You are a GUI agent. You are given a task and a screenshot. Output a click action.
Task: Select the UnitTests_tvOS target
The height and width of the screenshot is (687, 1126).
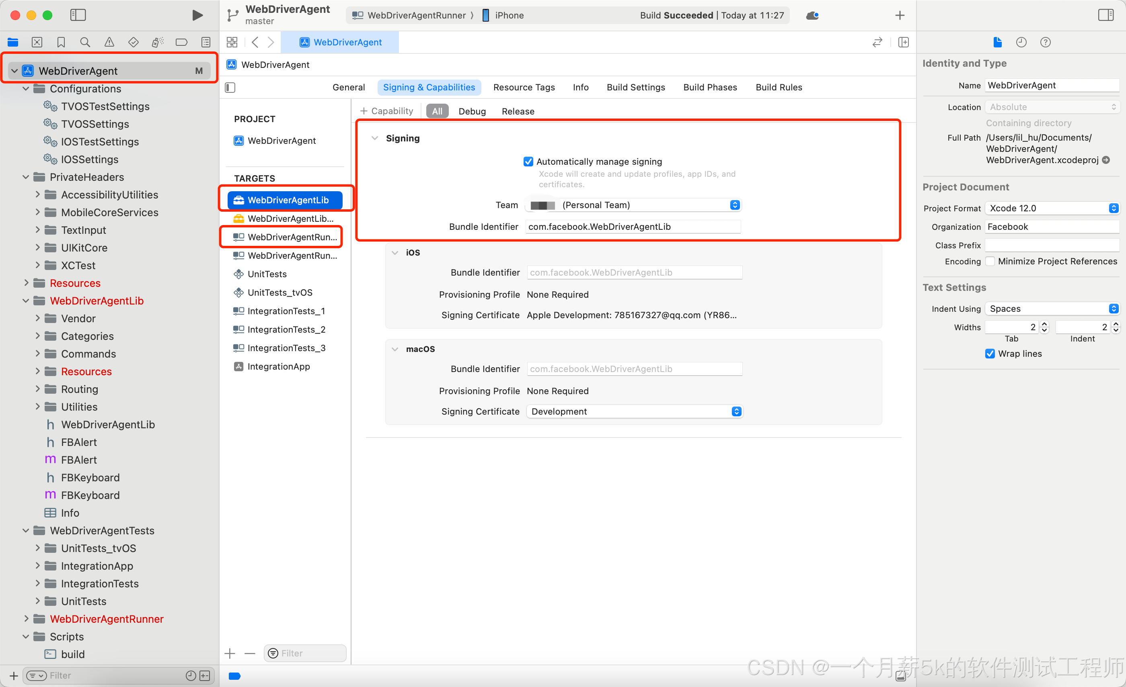279,292
